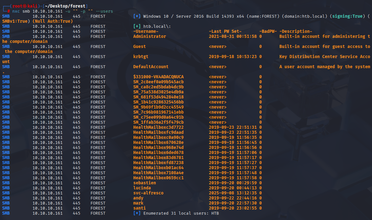Select Key Distribution Center Service description
The height and width of the screenshot is (220, 372).
[324, 56]
